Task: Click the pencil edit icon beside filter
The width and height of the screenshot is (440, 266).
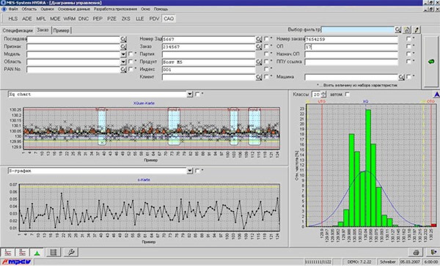Action: 417,29
